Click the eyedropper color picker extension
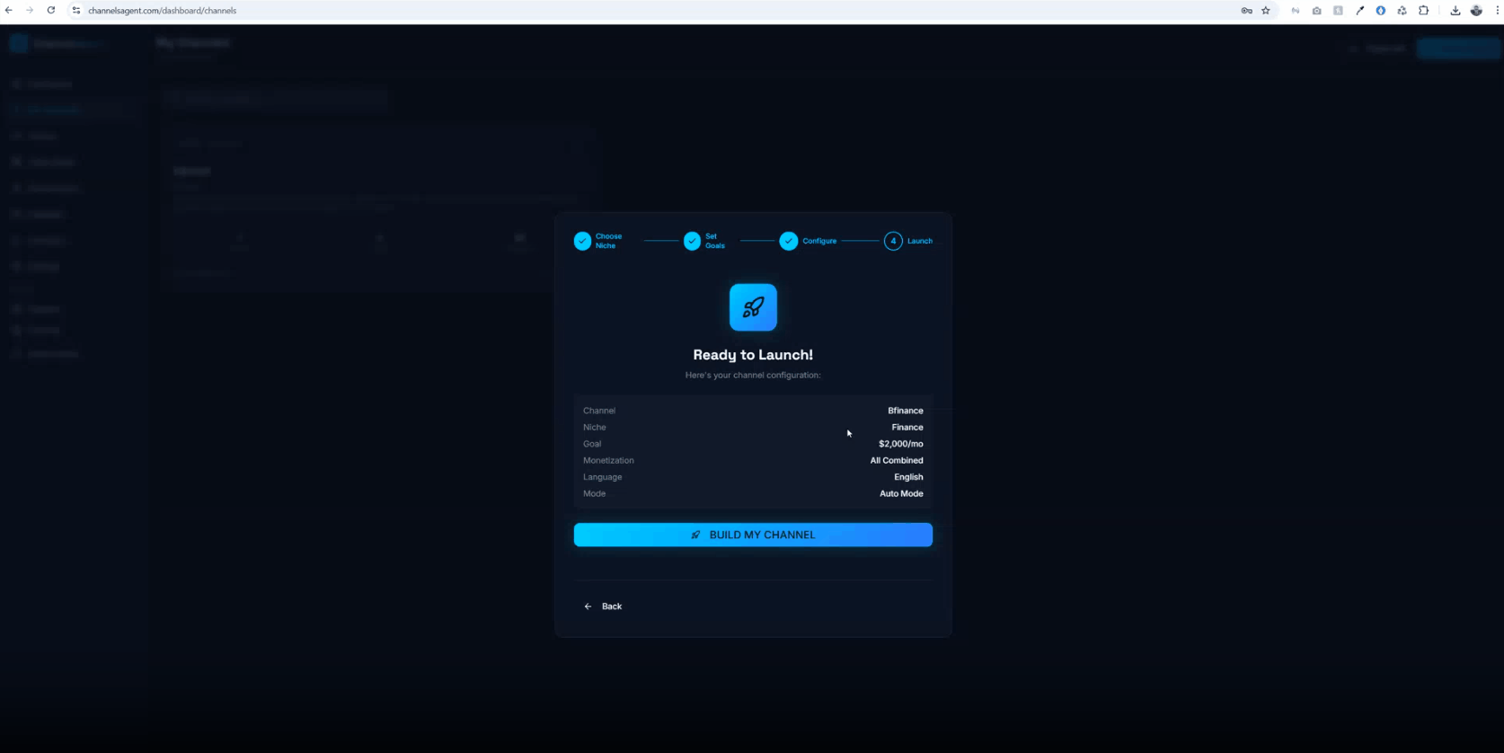Screen dimensions: 1504x753 (1359, 11)
